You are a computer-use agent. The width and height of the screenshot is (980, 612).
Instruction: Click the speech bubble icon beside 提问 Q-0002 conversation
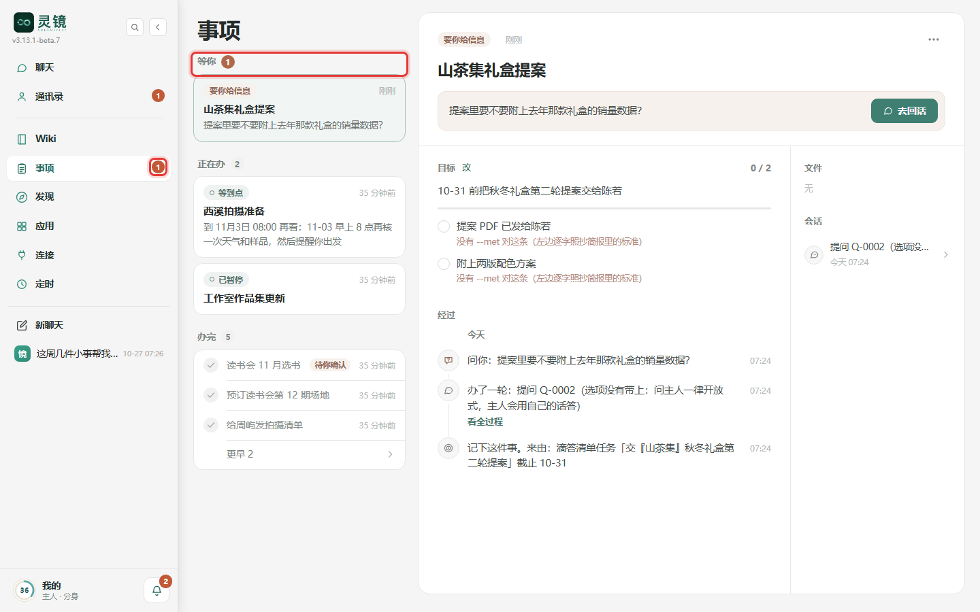814,254
